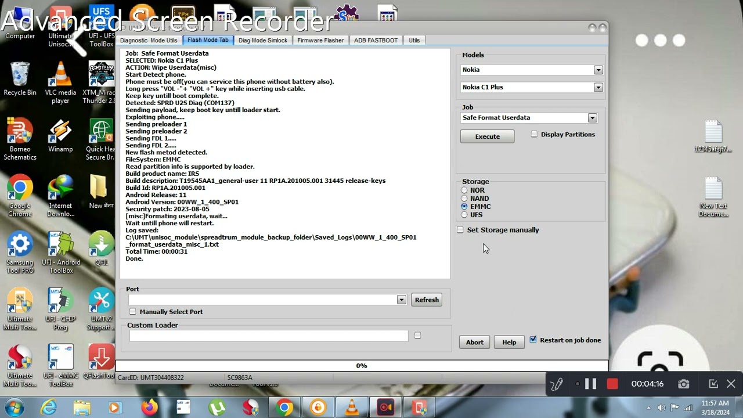Select the Samsung Tool PRO shortcut

[x=20, y=253]
